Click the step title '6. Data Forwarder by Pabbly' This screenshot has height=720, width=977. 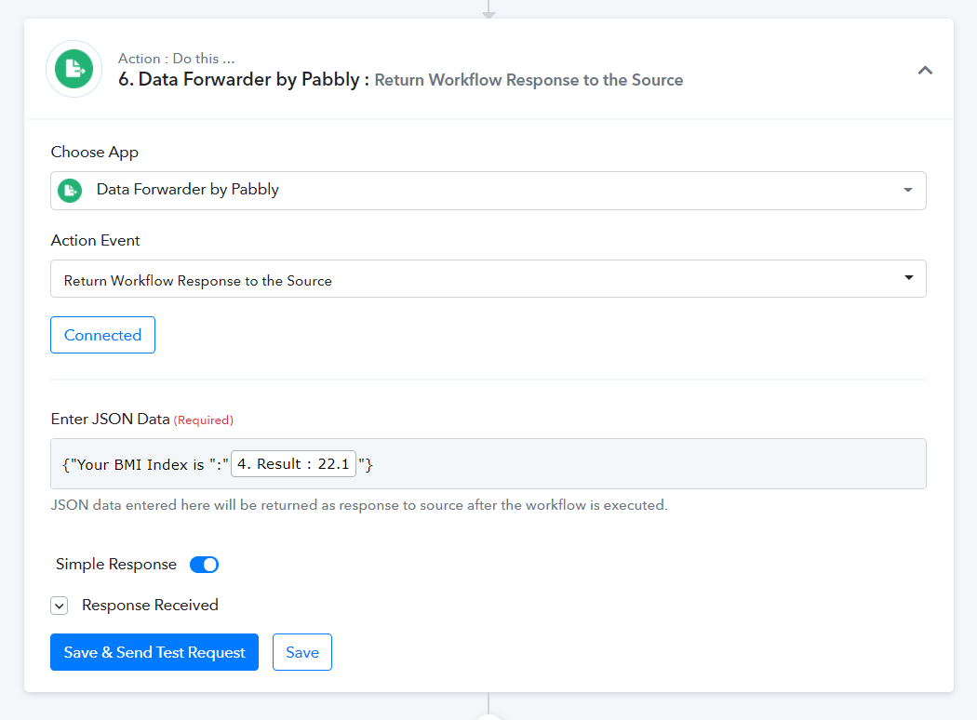point(238,80)
